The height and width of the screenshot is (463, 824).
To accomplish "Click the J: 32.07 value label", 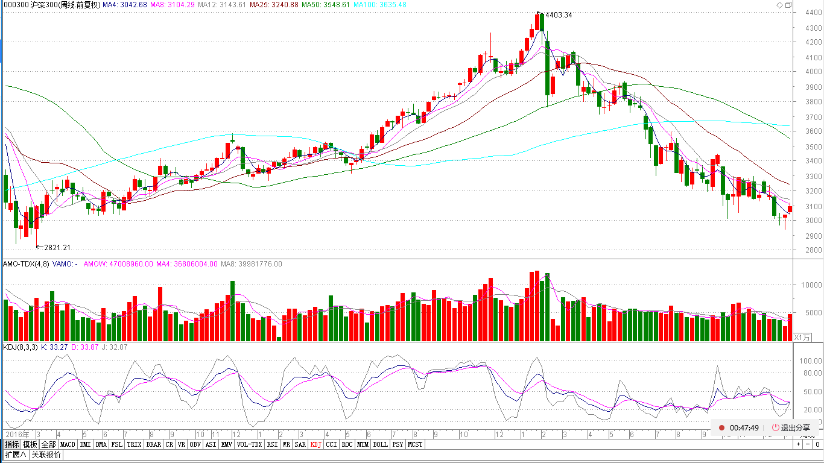I will 115,347.
